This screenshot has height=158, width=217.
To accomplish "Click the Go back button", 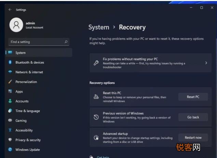I will pos(193,117).
